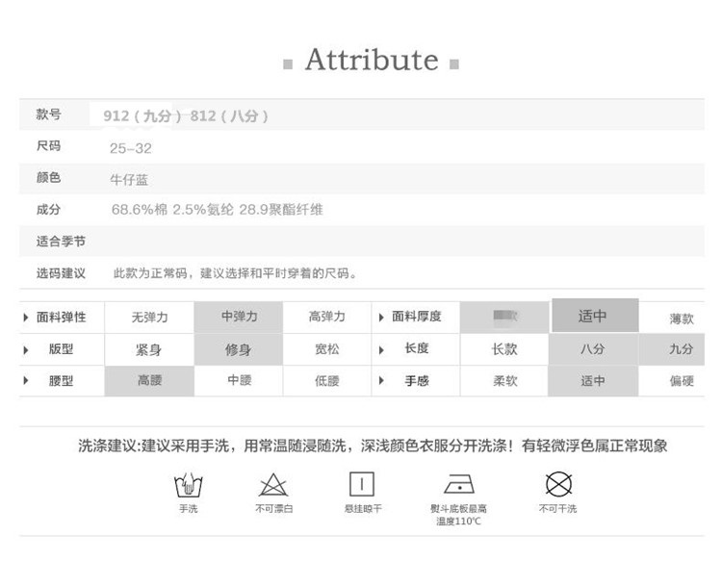
Task: Click the 腰型 row label
Action: 62,381
